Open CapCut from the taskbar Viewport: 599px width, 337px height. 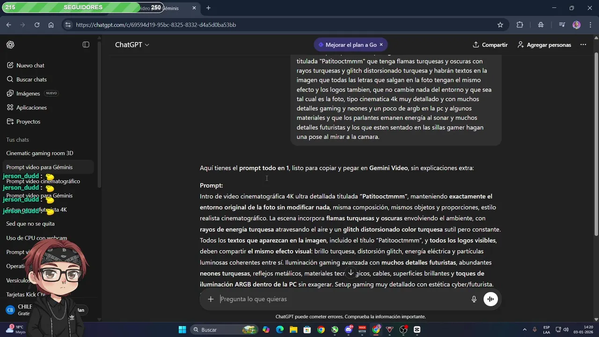click(x=417, y=330)
